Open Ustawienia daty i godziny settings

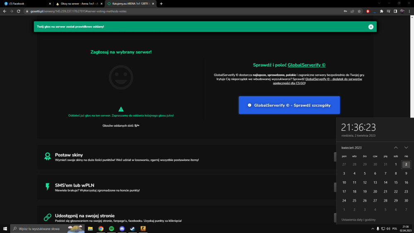click(x=358, y=219)
